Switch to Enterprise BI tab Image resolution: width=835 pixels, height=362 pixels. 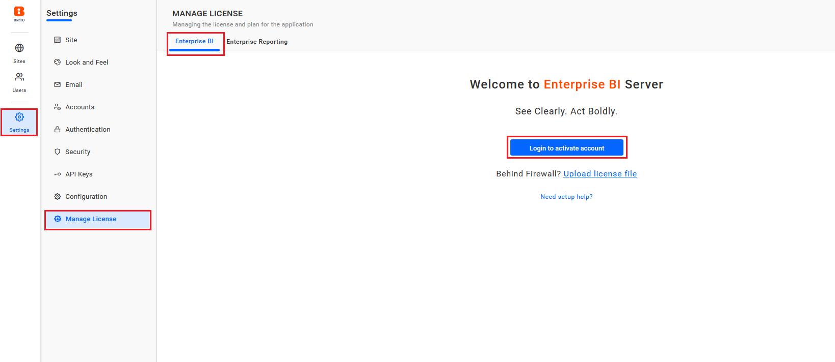[194, 41]
